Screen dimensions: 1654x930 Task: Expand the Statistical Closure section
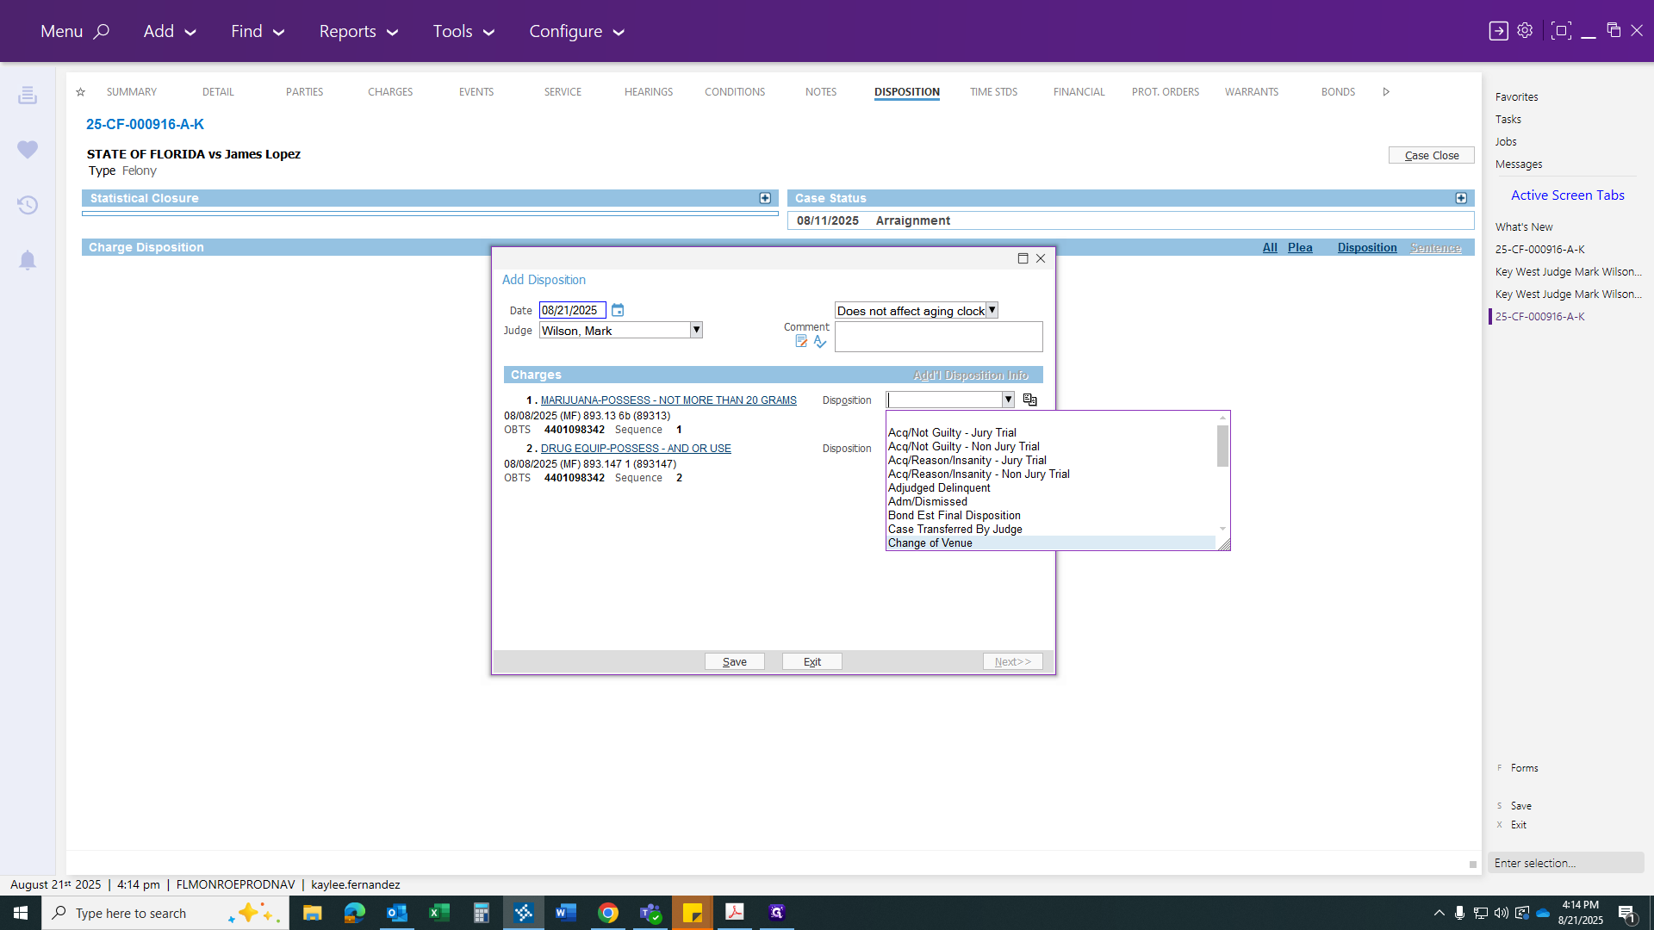765,198
